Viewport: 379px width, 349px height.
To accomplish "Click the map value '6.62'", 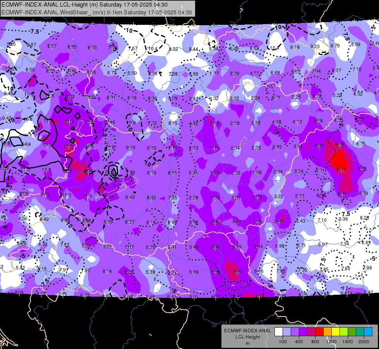I will click(254, 48).
